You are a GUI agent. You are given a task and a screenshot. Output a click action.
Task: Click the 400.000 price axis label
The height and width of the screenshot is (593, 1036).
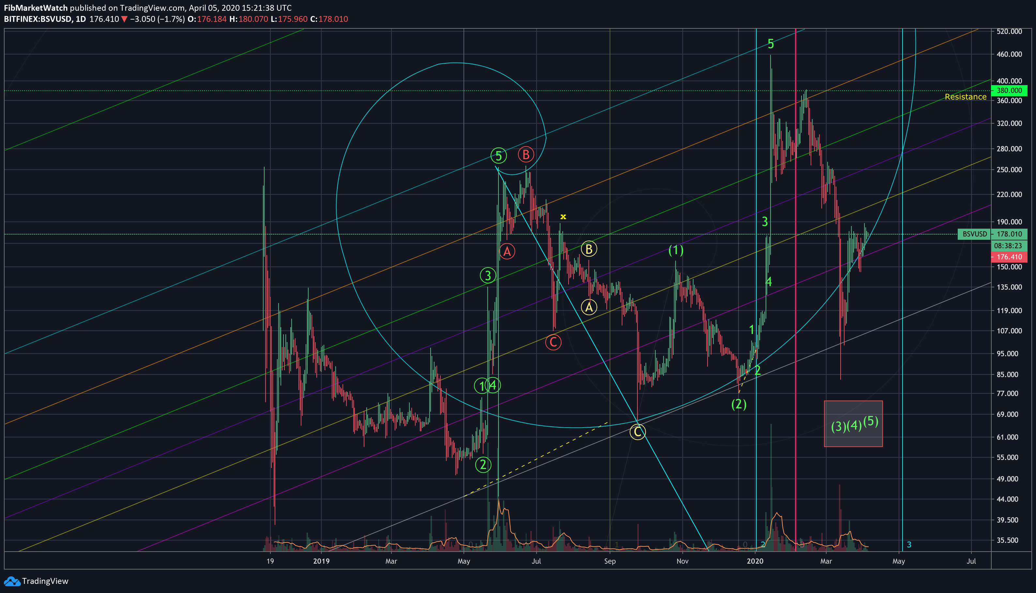coord(1009,81)
